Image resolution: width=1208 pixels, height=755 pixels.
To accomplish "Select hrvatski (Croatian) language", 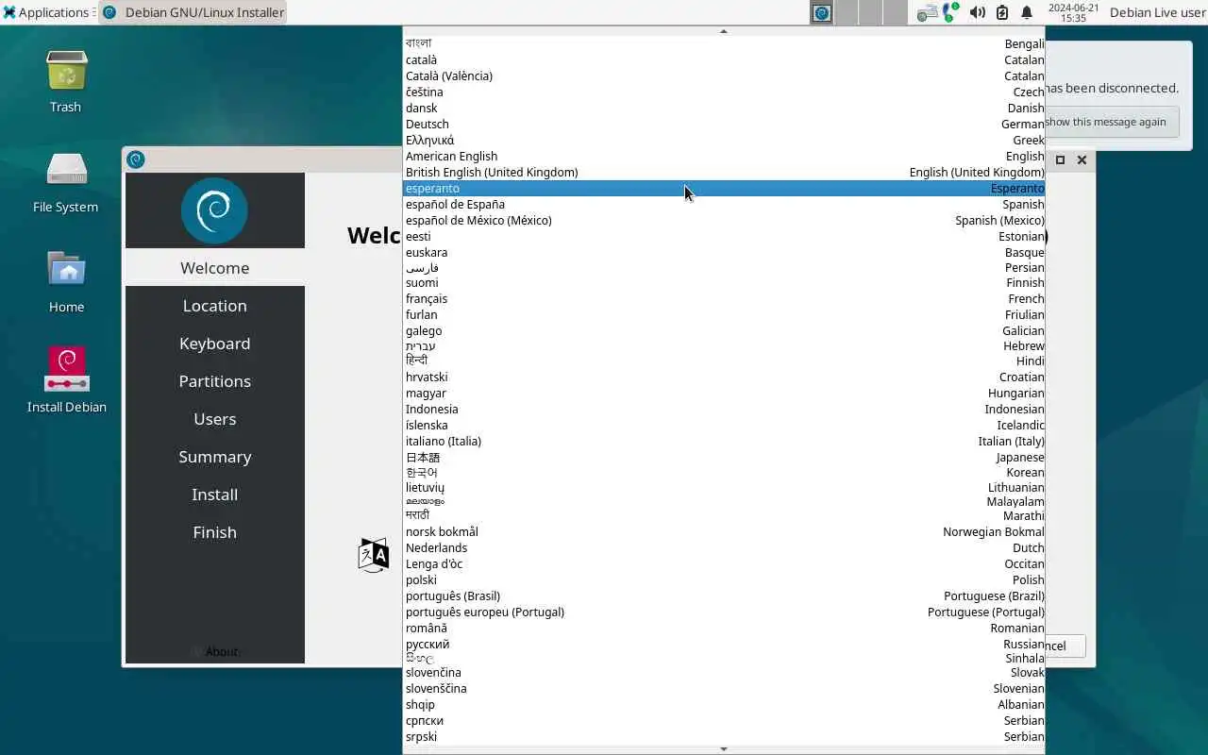I will tap(724, 377).
